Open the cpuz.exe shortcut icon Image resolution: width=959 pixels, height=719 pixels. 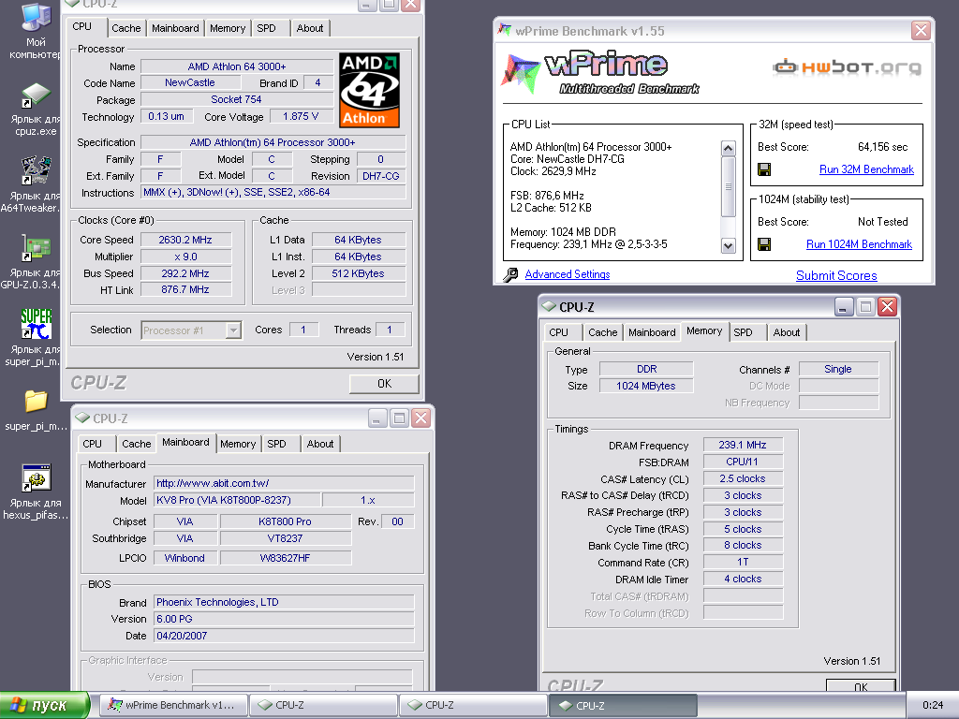tap(36, 95)
